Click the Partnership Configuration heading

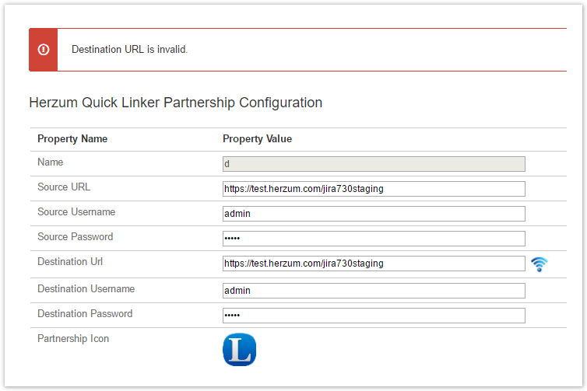pos(175,103)
